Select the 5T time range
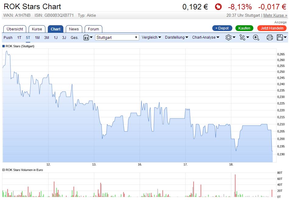This screenshot has width=289, height=201. point(28,37)
